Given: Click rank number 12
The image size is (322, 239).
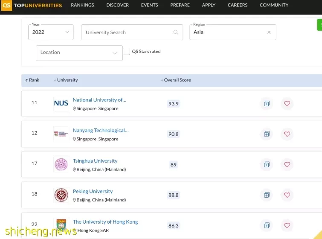Looking at the screenshot, I should (x=34, y=133).
